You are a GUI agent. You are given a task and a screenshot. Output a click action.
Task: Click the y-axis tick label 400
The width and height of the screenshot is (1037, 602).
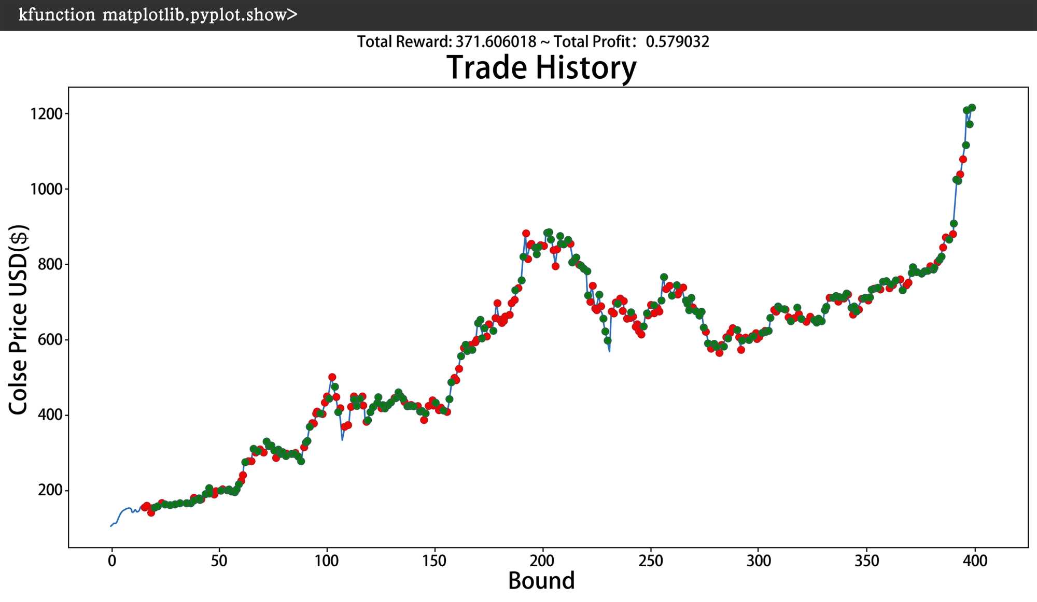point(50,415)
